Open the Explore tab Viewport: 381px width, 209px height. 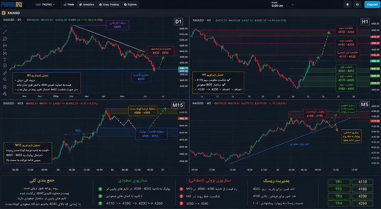pyautogui.click(x=130, y=4)
